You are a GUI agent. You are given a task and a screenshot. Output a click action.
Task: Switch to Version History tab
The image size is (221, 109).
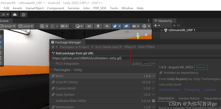pyautogui.click(x=189, y=98)
